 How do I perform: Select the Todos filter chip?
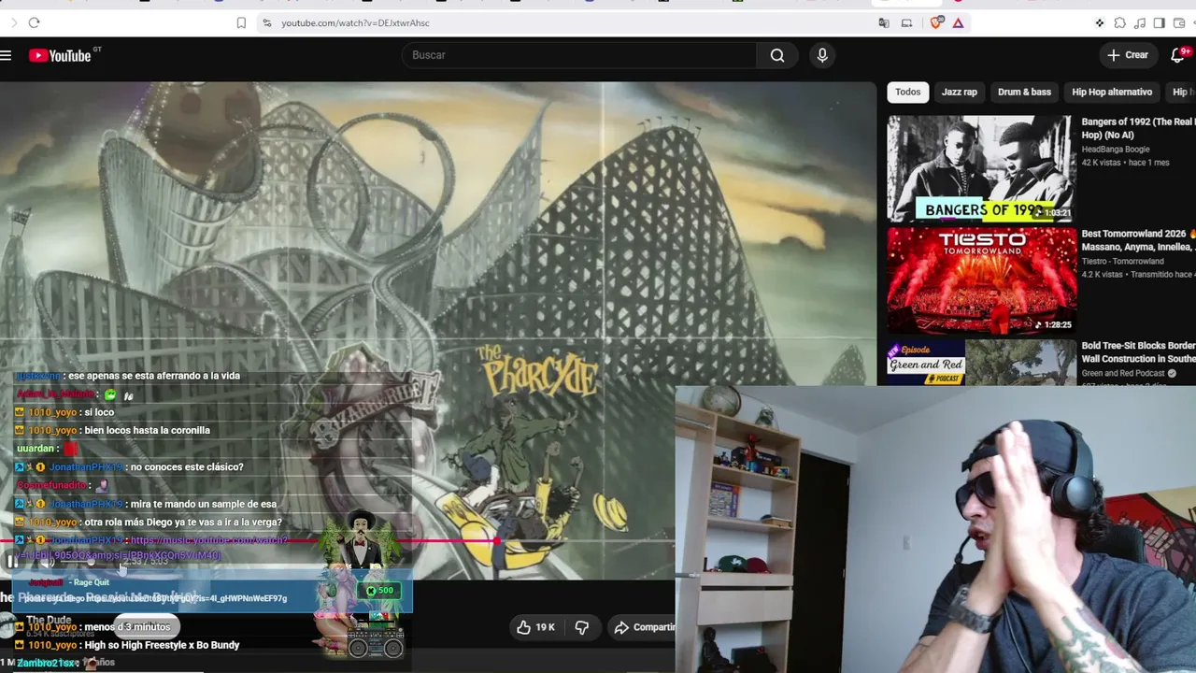coord(907,92)
